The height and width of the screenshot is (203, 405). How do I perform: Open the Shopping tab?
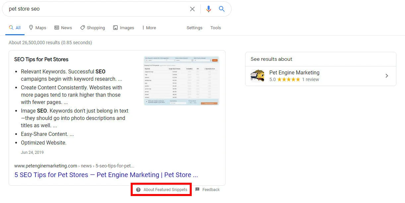click(x=93, y=28)
